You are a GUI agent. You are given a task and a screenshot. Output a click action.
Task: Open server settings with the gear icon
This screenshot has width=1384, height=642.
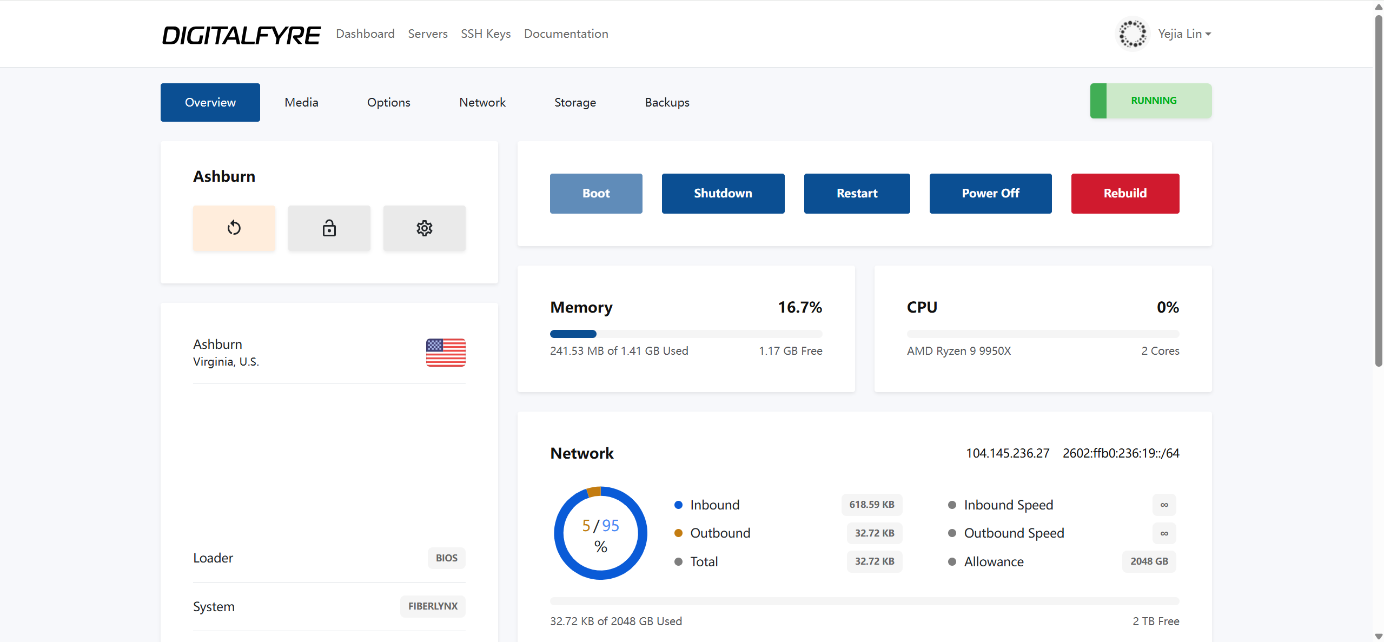pos(425,228)
